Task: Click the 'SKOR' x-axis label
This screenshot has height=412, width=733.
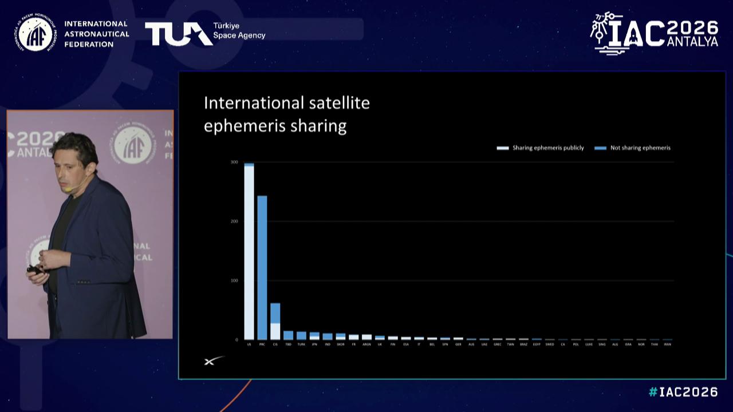Action: [341, 344]
